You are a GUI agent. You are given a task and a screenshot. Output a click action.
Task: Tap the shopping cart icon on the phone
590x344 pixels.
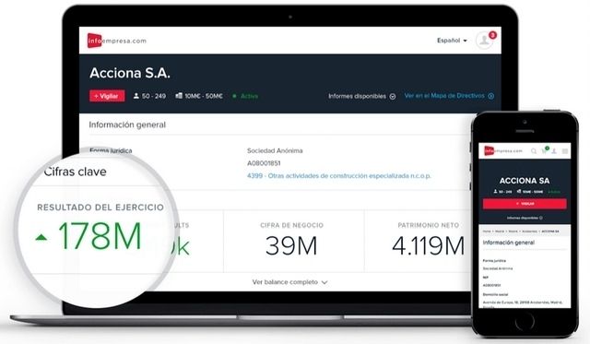[x=544, y=151]
